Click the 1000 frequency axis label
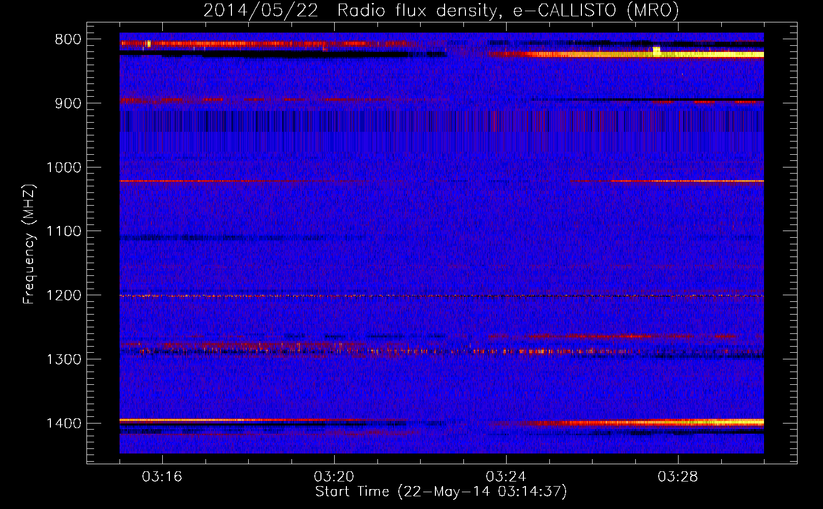823x509 pixels. point(64,167)
